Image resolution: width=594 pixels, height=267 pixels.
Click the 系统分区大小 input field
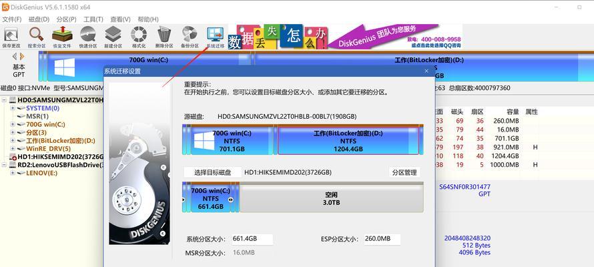pos(252,239)
